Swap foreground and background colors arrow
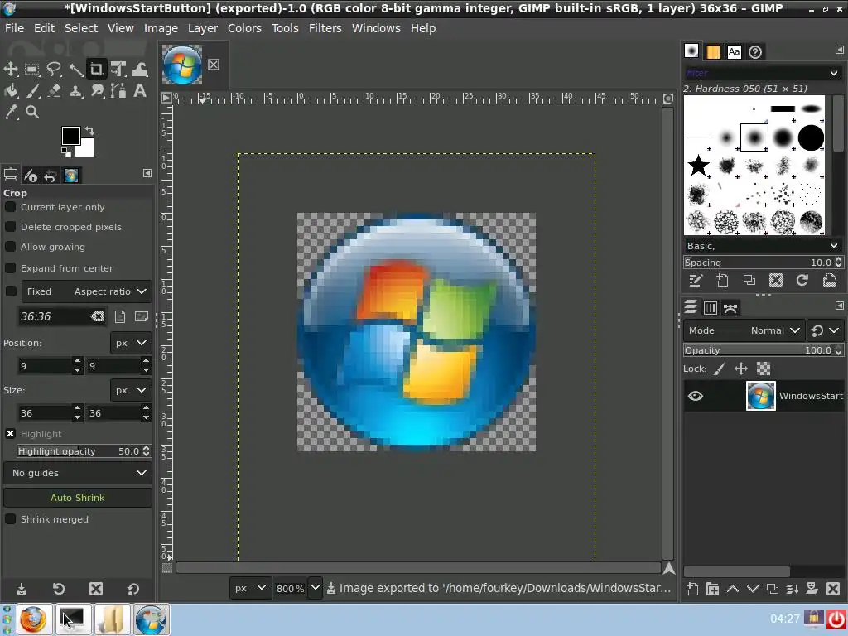Viewport: 848px width, 636px height. point(89,130)
